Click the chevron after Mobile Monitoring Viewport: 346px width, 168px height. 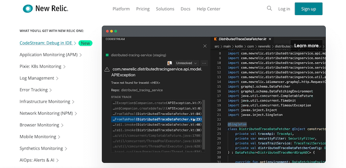pyautogui.click(x=59, y=137)
